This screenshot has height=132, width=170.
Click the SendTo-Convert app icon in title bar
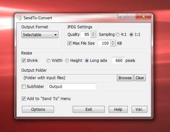tap(19, 18)
